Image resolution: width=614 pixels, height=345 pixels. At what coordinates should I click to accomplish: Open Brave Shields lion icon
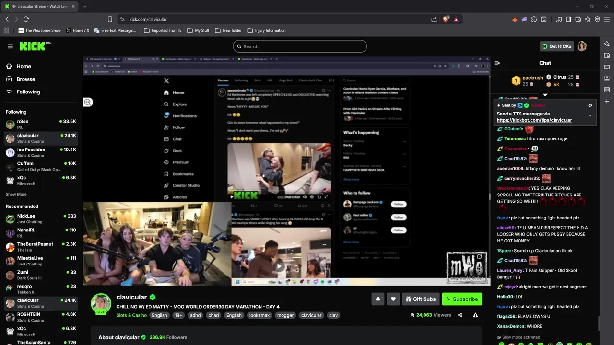tap(446, 19)
